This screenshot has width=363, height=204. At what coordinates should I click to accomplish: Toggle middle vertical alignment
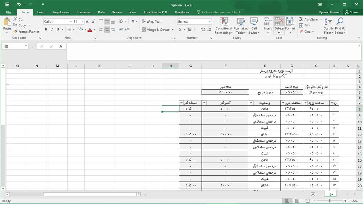[107, 21]
